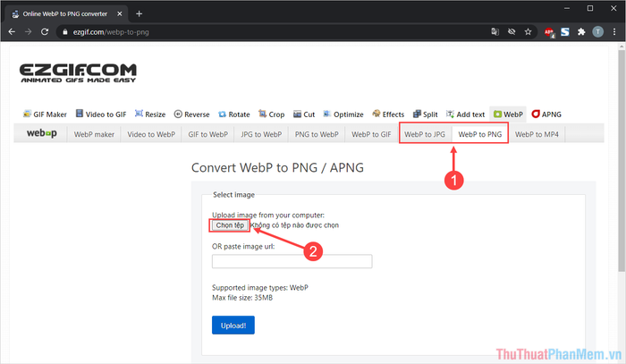Open a new browser tab

click(139, 14)
